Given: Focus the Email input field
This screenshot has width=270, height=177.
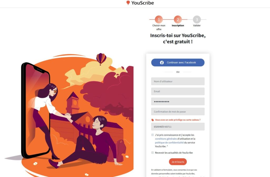Looking at the screenshot, I should pyautogui.click(x=178, y=91).
